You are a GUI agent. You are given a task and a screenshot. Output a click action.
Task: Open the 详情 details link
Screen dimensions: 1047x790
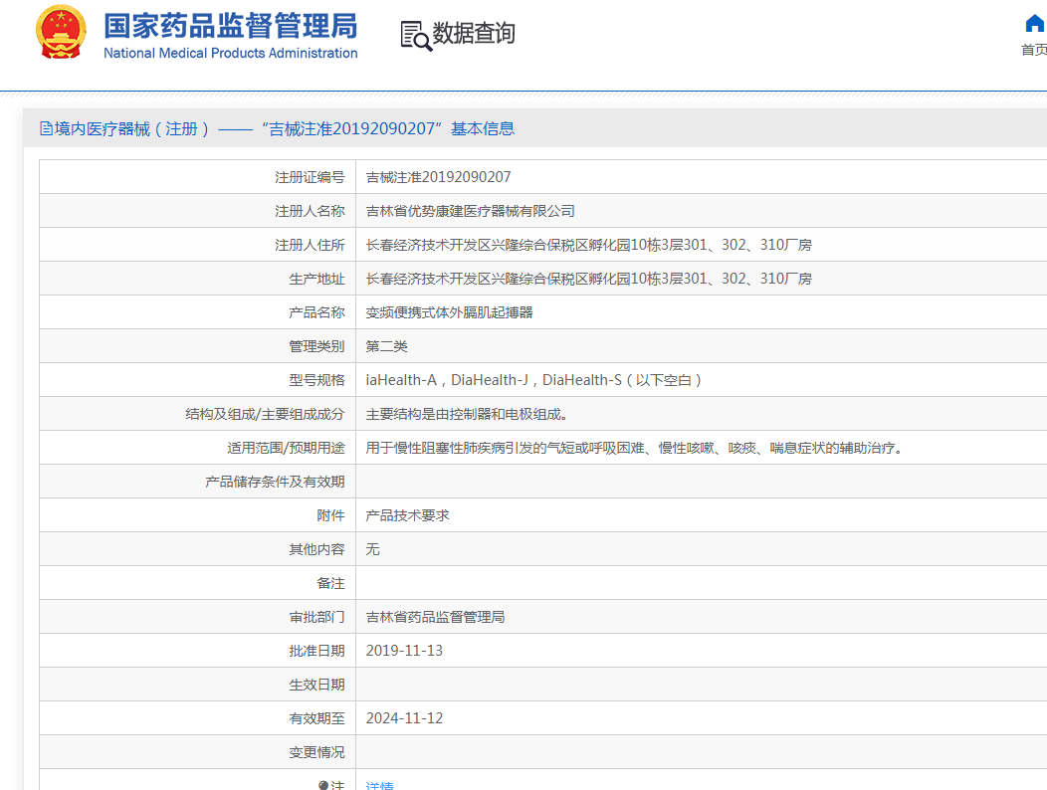(x=379, y=785)
